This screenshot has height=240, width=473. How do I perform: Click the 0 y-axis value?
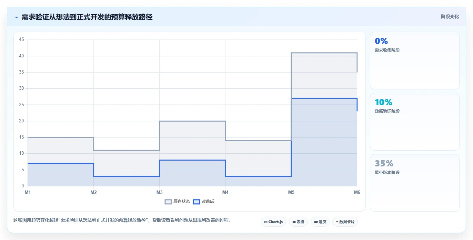23,186
